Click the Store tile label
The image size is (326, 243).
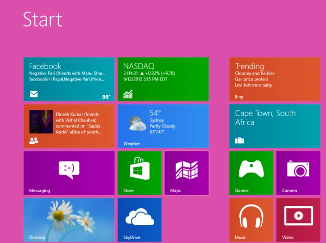coord(128,190)
